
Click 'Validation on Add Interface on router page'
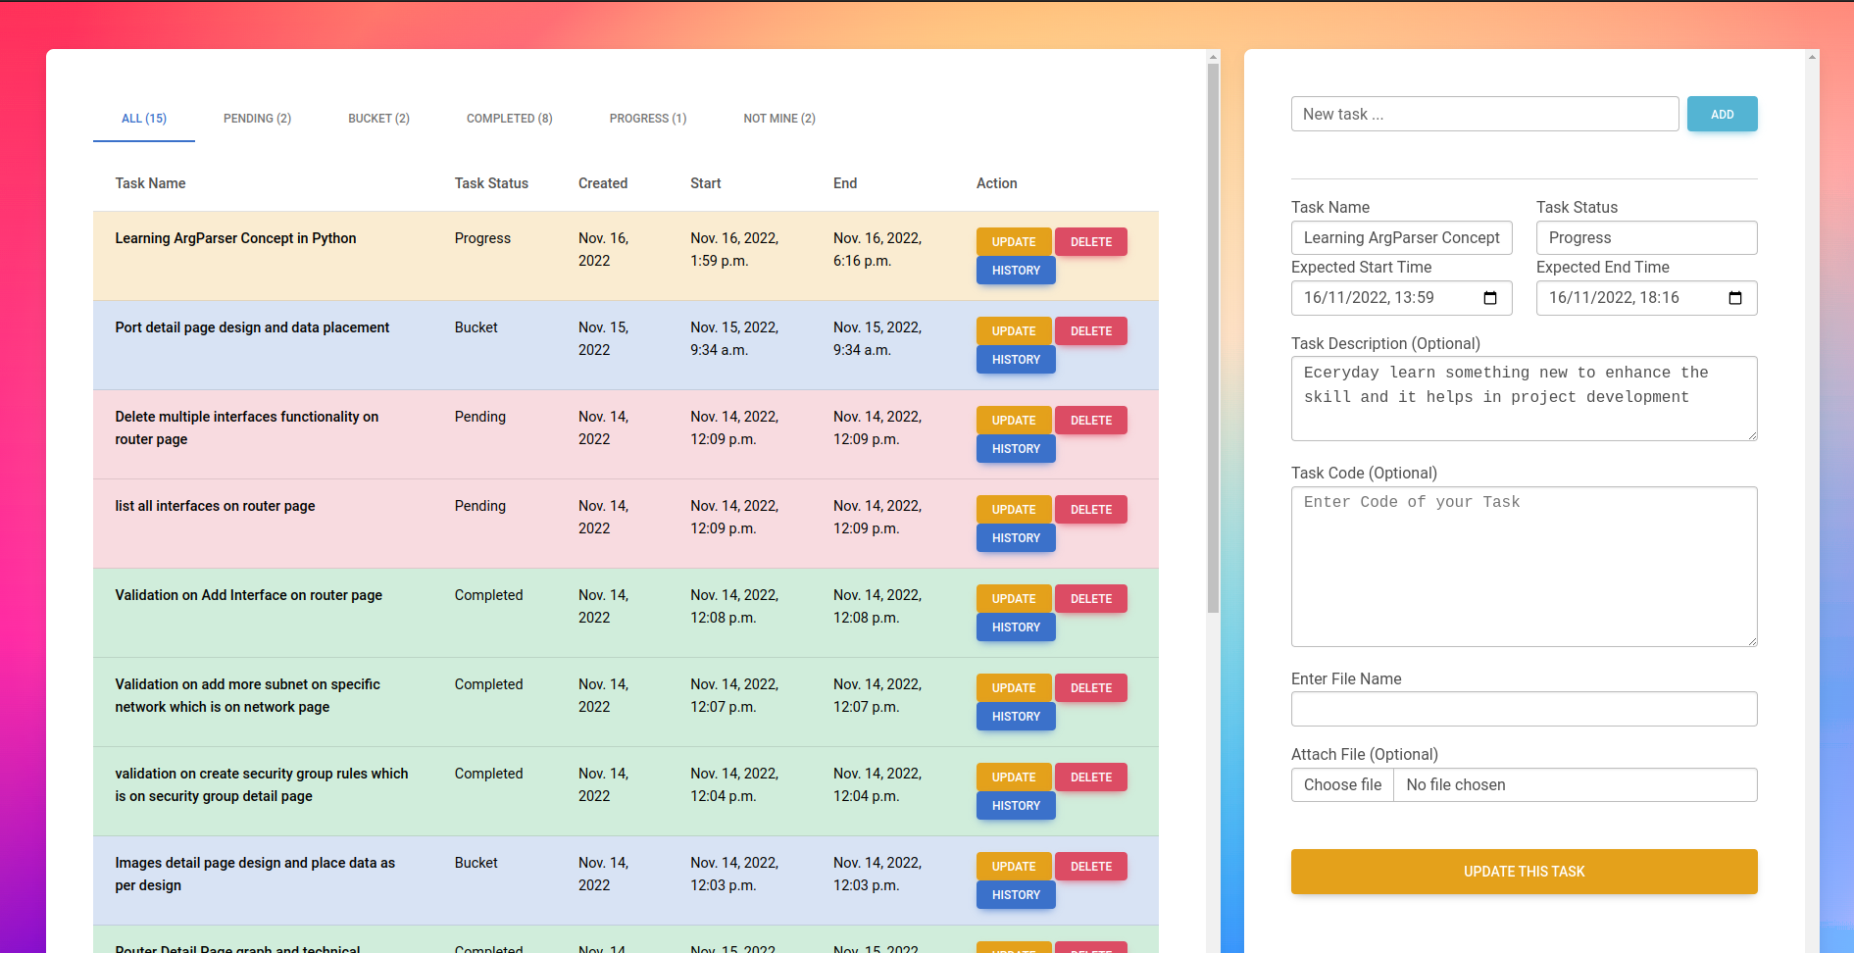click(x=248, y=595)
